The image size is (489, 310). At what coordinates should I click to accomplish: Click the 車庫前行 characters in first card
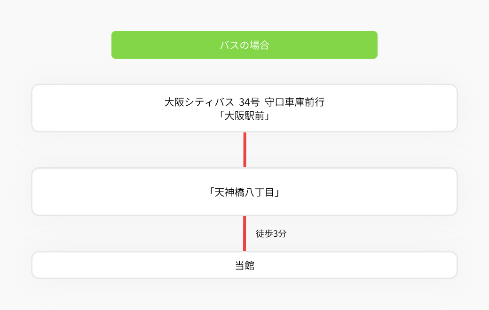305,102
